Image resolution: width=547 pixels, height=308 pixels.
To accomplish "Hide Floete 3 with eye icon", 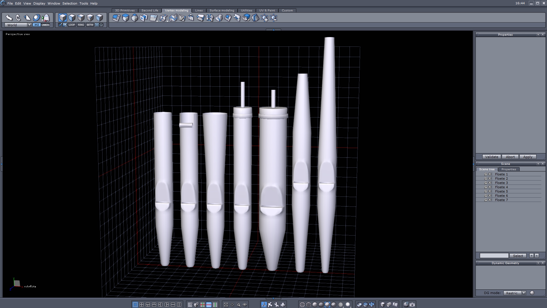I will point(490,183).
